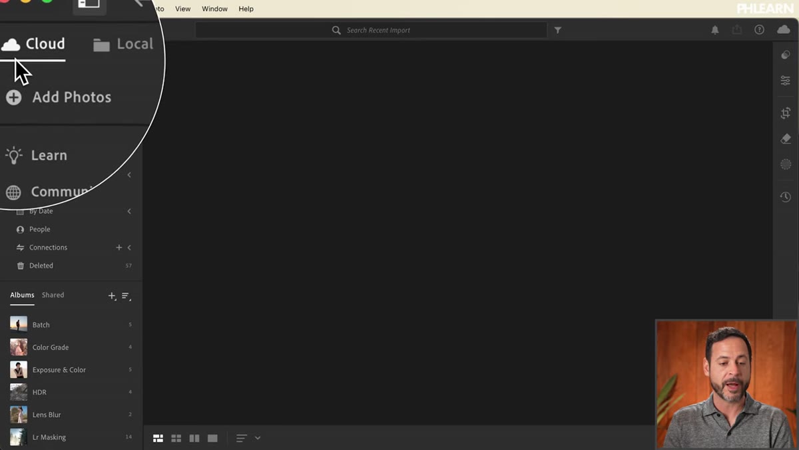Screen dimensions: 799x450
Task: Open the View menu
Action: [x=182, y=9]
